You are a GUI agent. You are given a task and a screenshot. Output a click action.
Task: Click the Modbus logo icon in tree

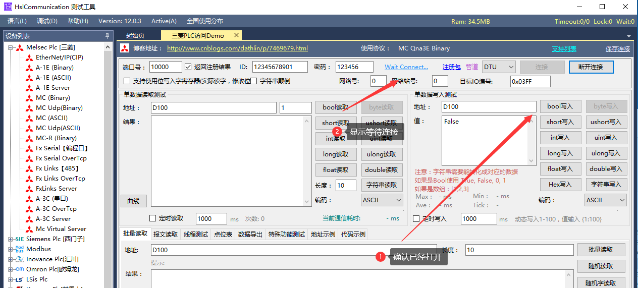coord(20,249)
